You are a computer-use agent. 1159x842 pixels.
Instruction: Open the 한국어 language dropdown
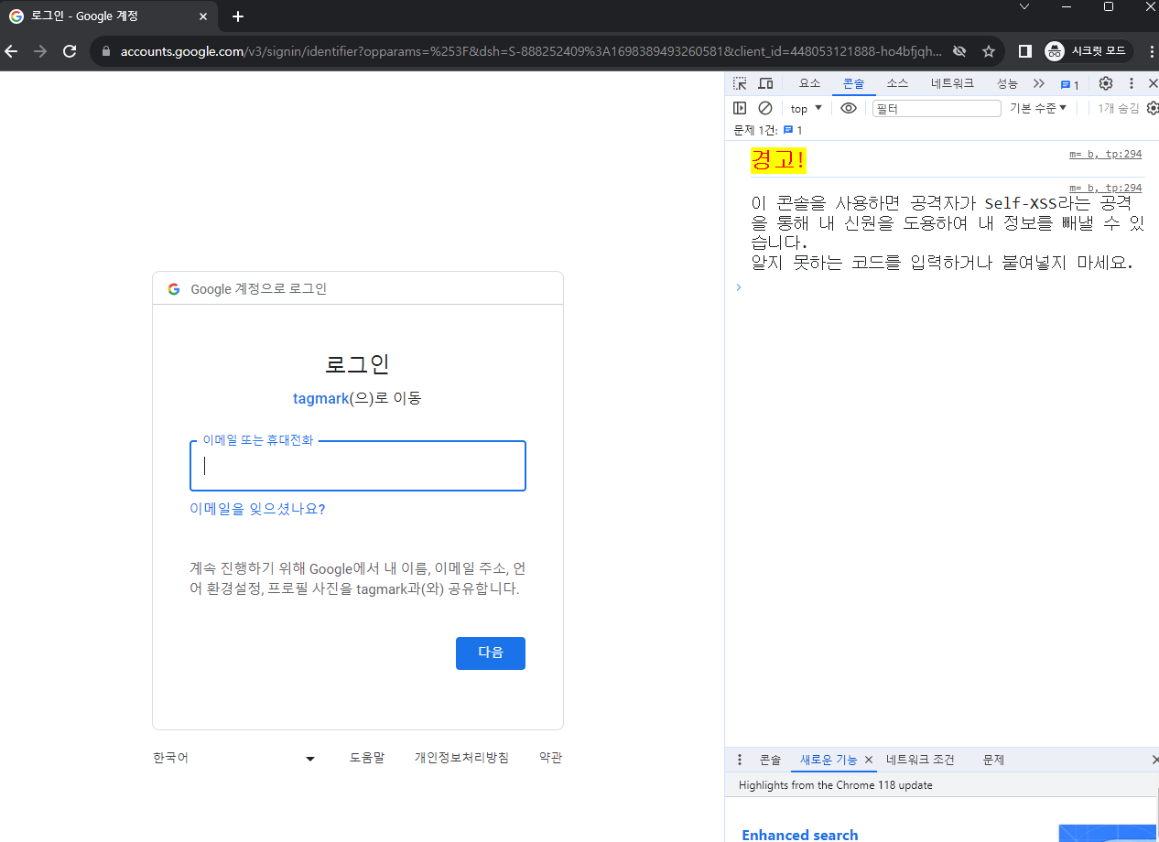point(234,758)
